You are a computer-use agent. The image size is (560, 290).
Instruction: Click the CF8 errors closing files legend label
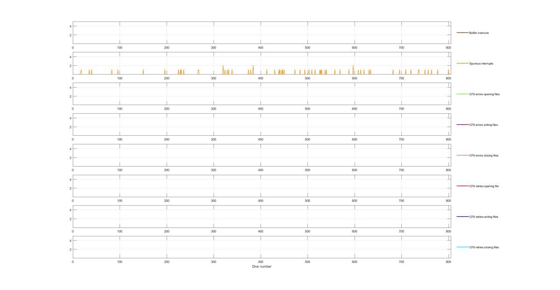click(484, 155)
